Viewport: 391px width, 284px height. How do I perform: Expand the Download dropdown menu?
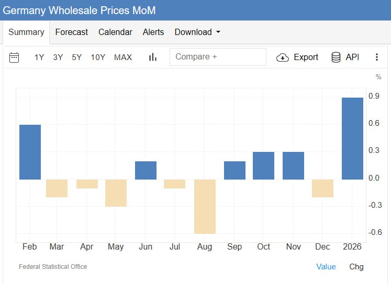click(197, 32)
